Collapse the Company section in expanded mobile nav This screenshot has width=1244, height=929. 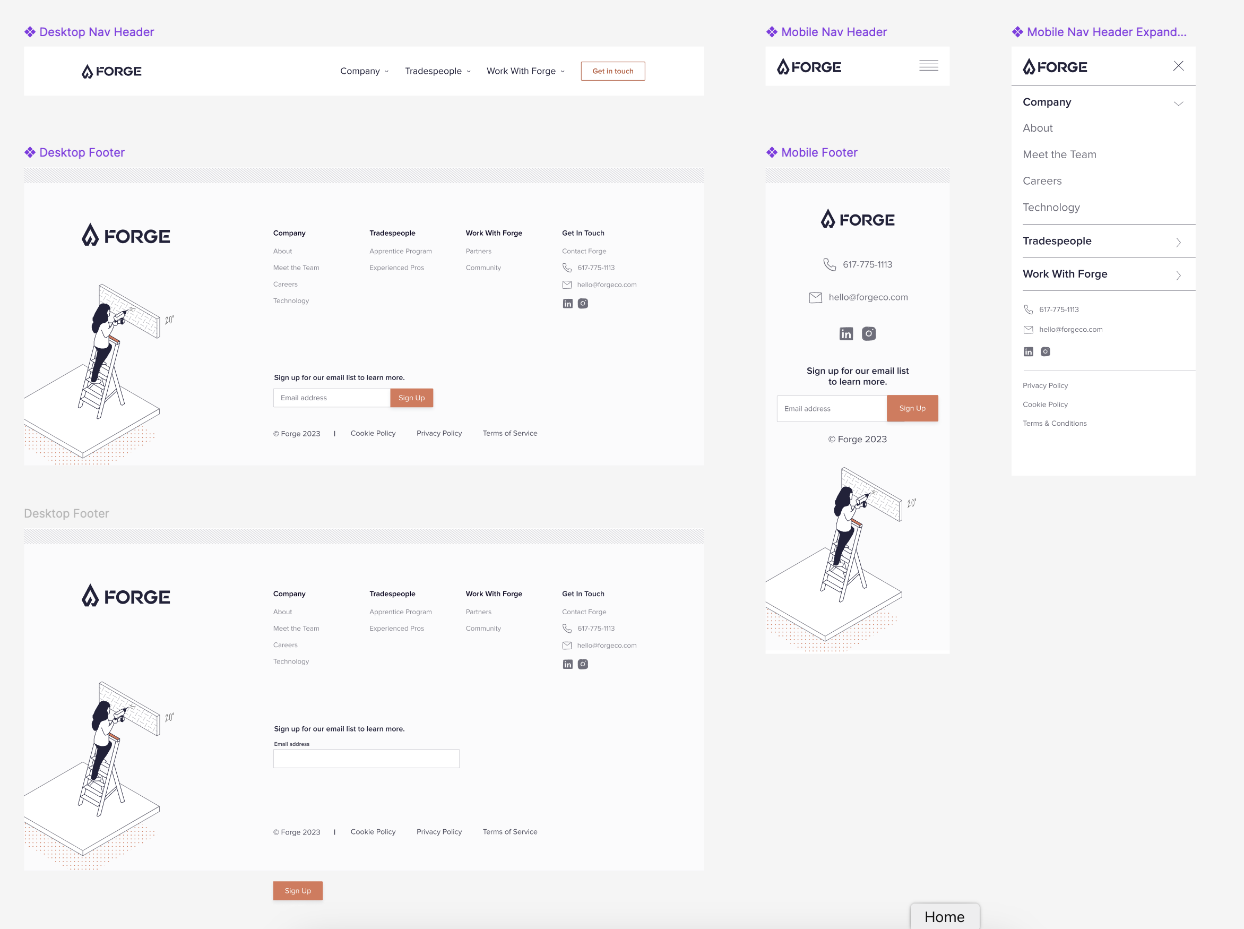click(x=1179, y=102)
